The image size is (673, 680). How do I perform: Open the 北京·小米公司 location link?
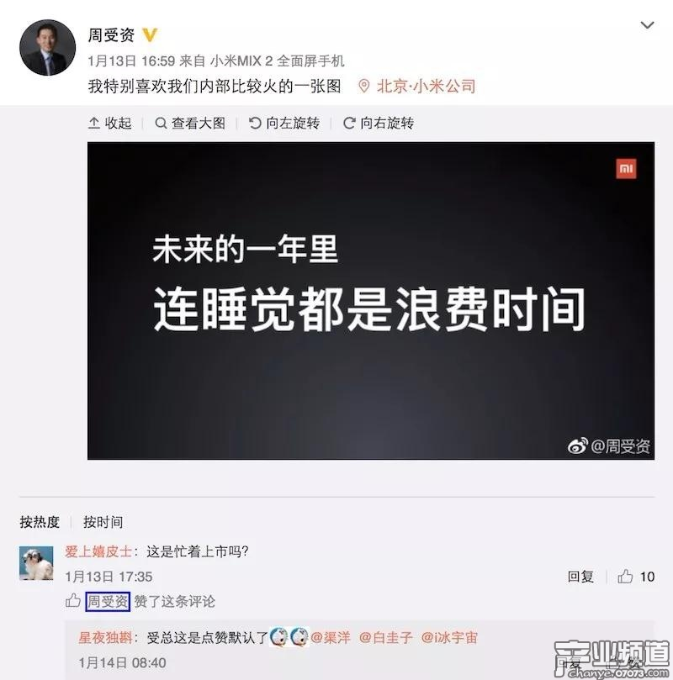point(426,86)
